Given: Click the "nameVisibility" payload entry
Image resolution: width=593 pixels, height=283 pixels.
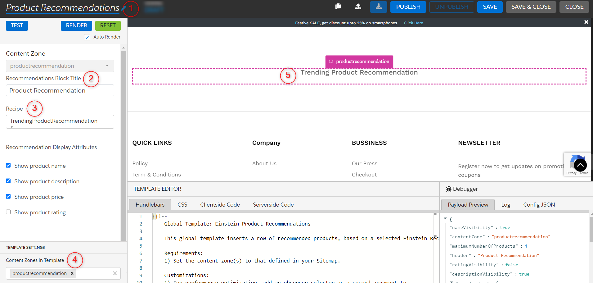Looking at the screenshot, I should point(480,227).
